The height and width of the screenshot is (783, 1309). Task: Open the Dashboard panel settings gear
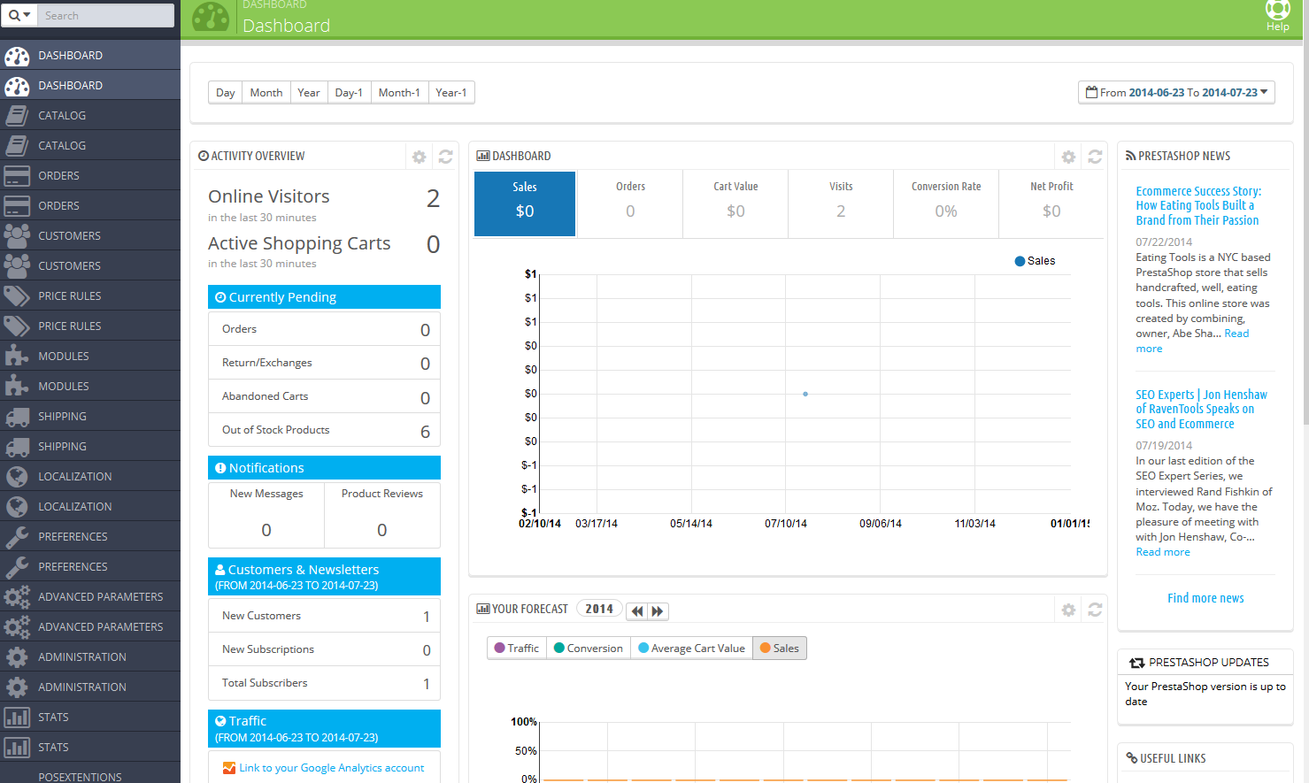(1068, 157)
